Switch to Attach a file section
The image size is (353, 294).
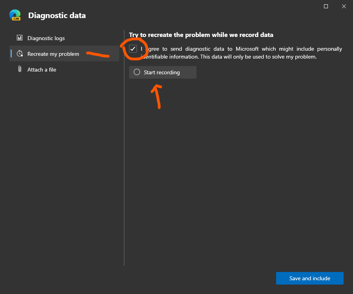pyautogui.click(x=42, y=70)
